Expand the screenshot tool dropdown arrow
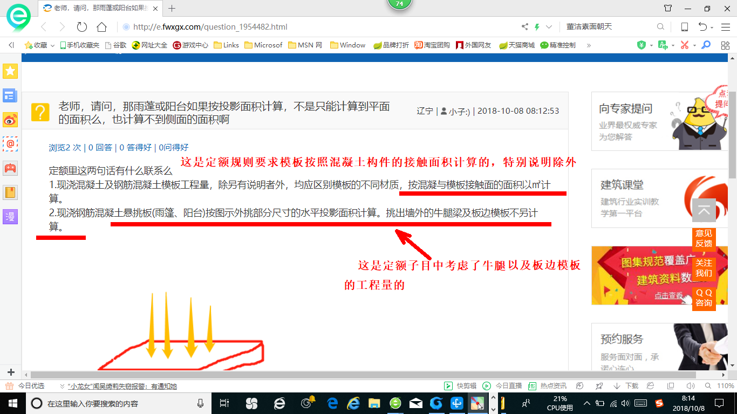Image resolution: width=737 pixels, height=414 pixels. (694, 45)
